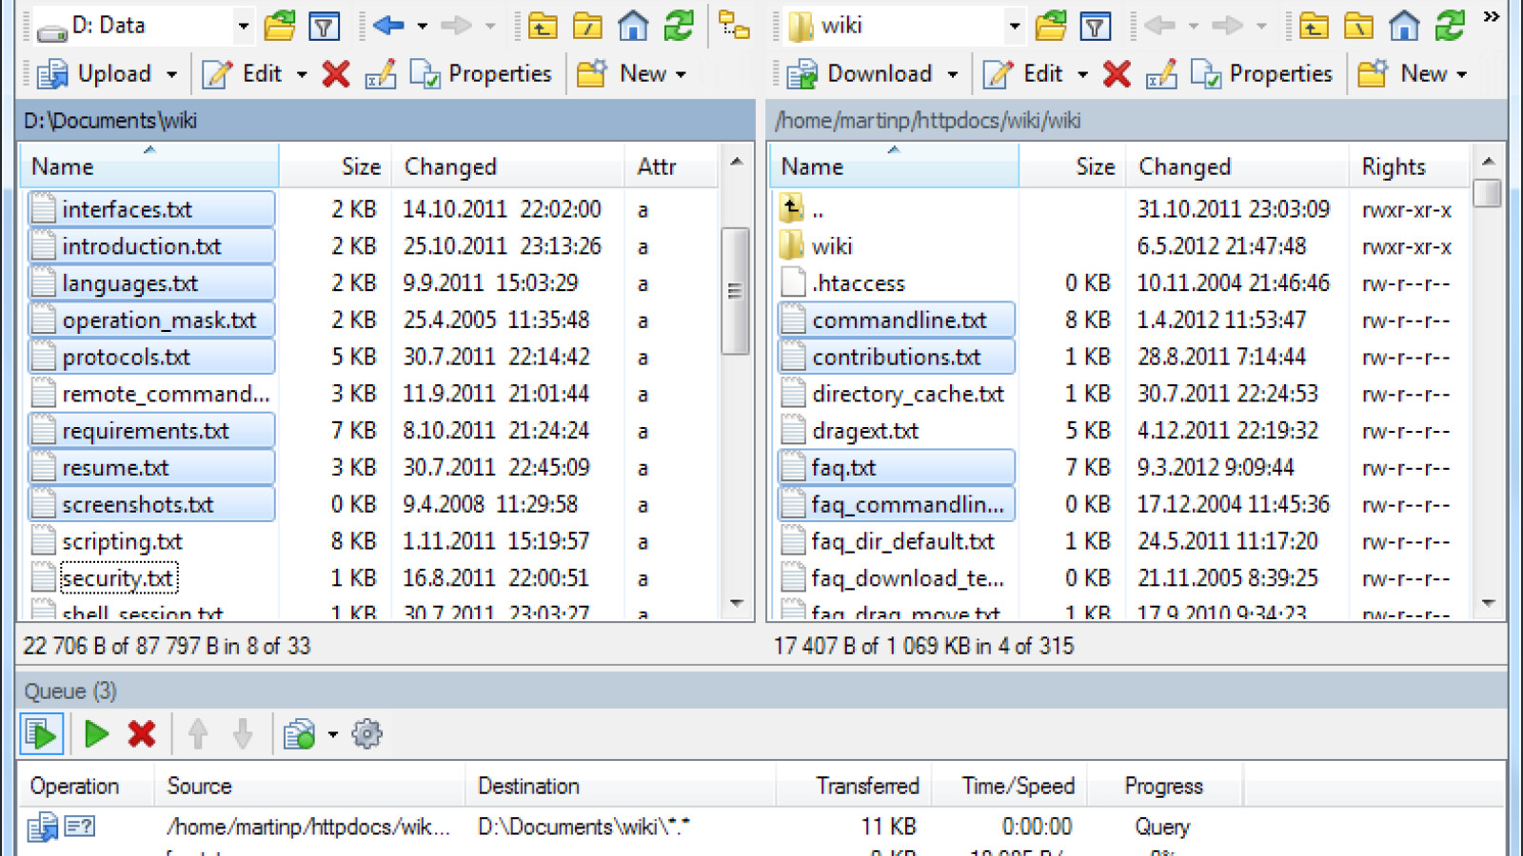The width and height of the screenshot is (1523, 856).
Task: Select the local file scripting.txt
Action: (107, 541)
